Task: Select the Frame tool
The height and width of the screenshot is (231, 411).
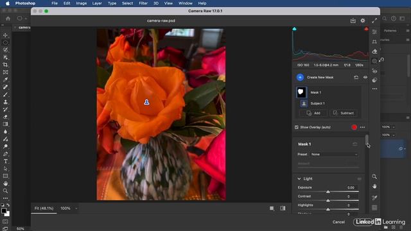Action: [5, 72]
